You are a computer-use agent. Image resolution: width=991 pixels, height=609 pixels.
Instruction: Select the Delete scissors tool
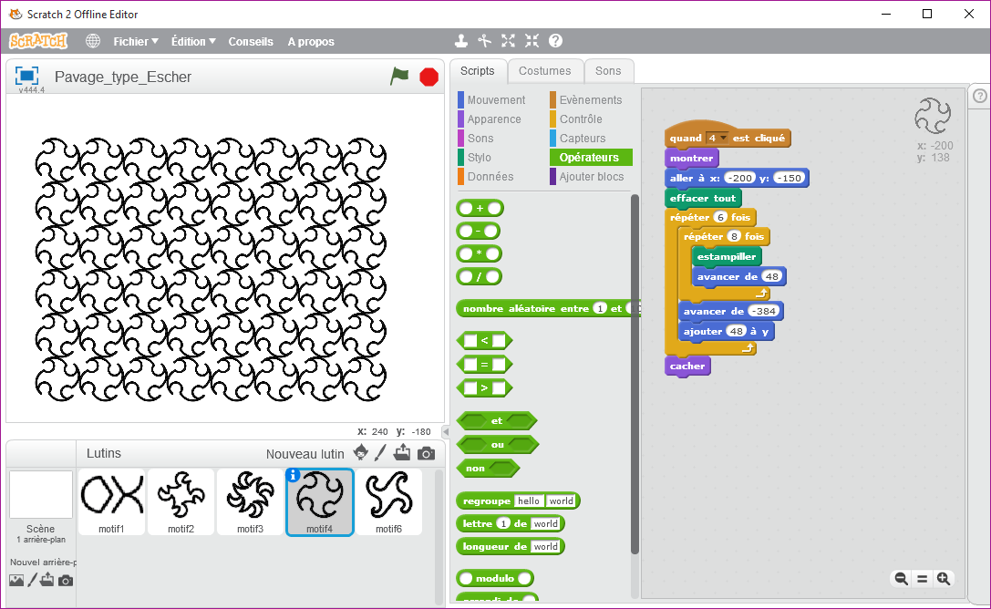(x=485, y=41)
